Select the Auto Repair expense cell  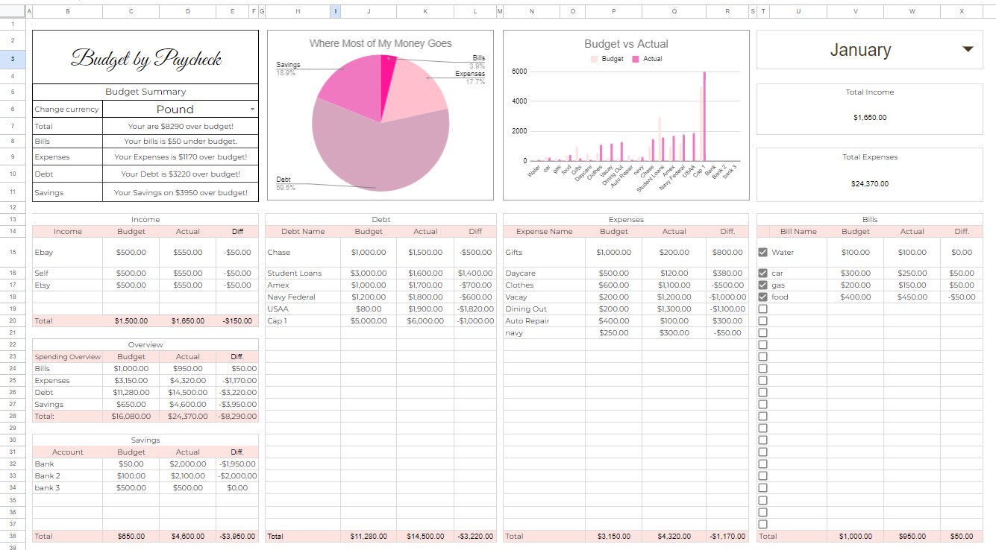point(545,321)
